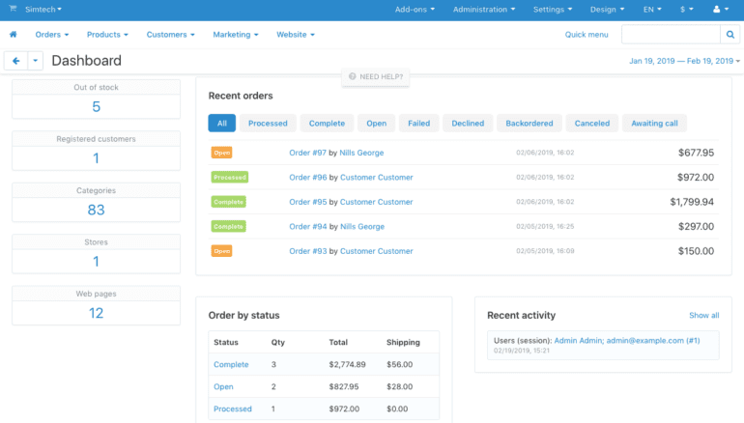Open Order #97 link
Viewport: 744px width, 423px height.
pyautogui.click(x=306, y=153)
